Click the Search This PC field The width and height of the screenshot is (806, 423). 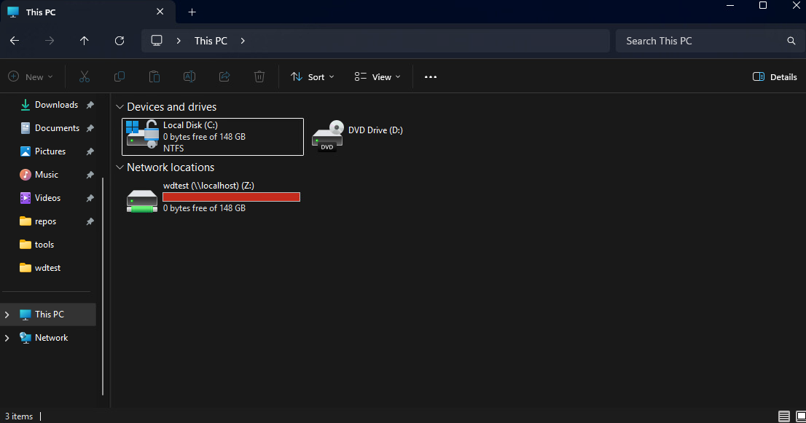pos(710,41)
